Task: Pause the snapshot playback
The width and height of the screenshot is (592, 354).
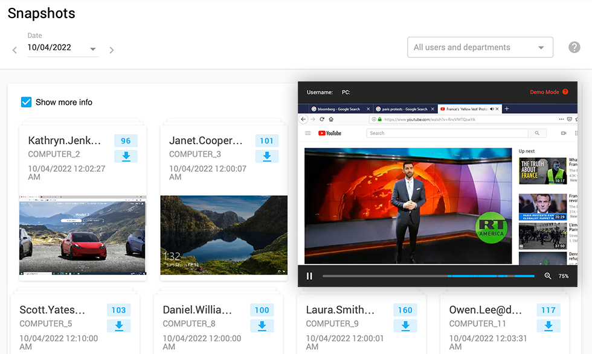Action: point(309,276)
